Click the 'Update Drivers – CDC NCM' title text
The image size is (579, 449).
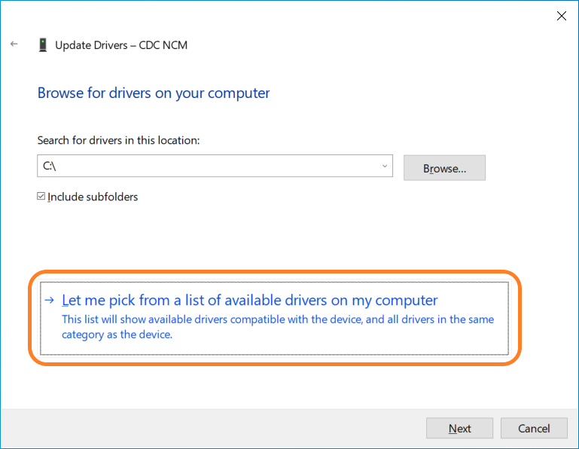click(x=121, y=45)
